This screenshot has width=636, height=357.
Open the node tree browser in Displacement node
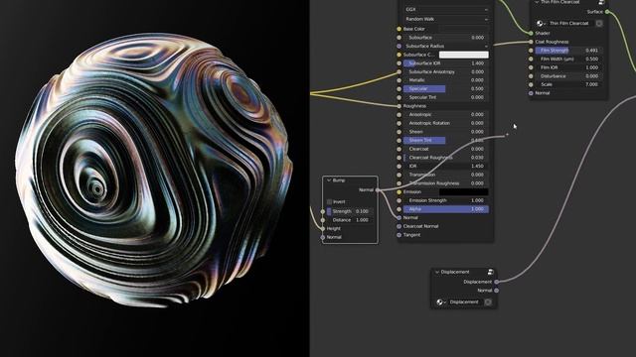pos(441,302)
